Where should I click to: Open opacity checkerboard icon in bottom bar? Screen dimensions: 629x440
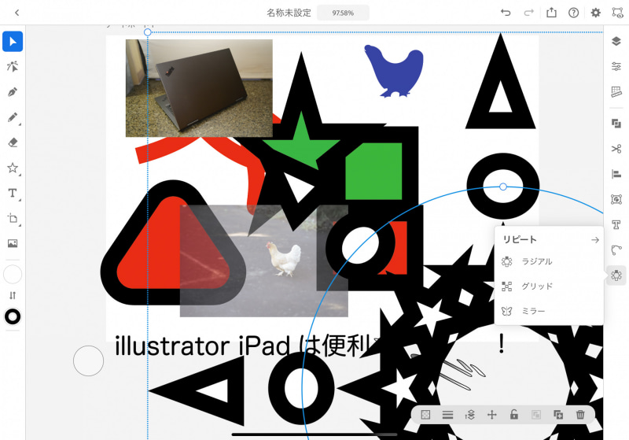point(425,415)
